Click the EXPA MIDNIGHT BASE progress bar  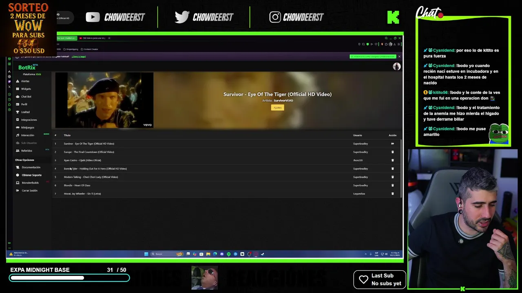tap(69, 278)
